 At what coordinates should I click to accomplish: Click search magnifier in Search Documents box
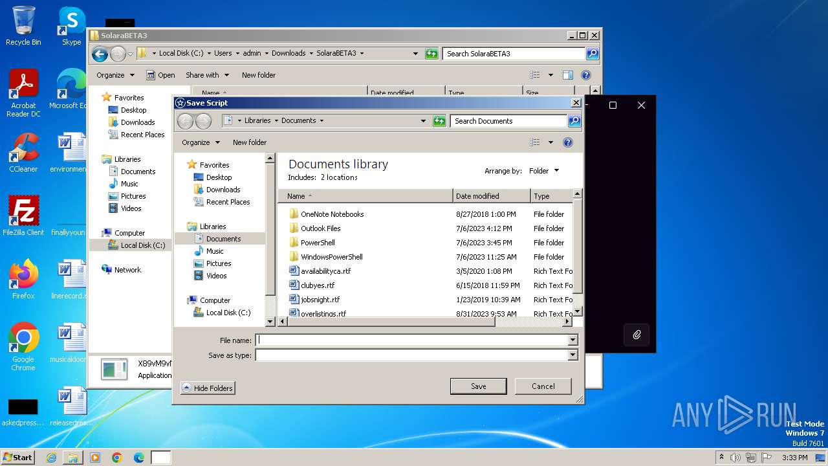pos(574,121)
